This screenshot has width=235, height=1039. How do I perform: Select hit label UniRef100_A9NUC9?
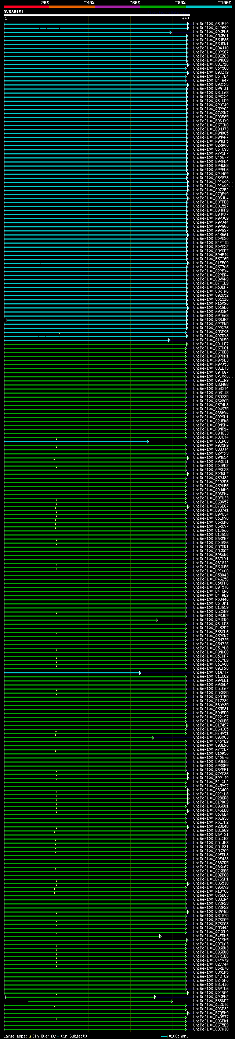point(211,60)
